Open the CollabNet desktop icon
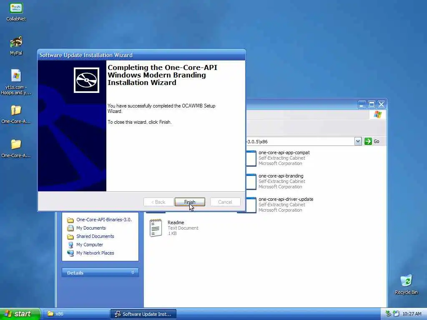The height and width of the screenshot is (320, 427). [x=16, y=12]
